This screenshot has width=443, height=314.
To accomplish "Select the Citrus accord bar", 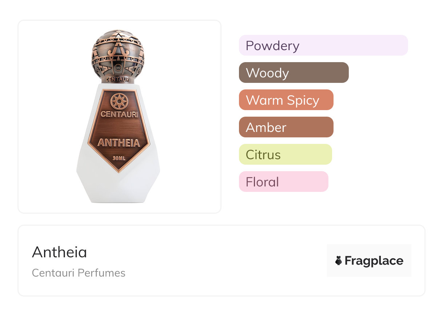I will point(285,154).
